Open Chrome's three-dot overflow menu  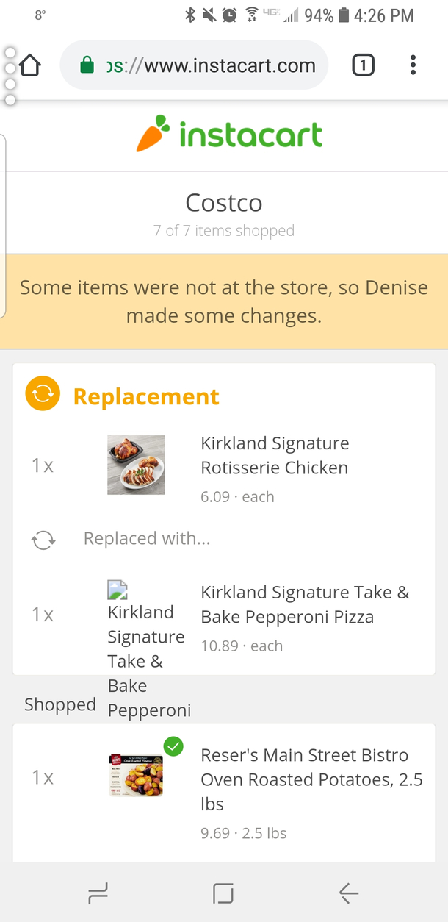coord(413,65)
